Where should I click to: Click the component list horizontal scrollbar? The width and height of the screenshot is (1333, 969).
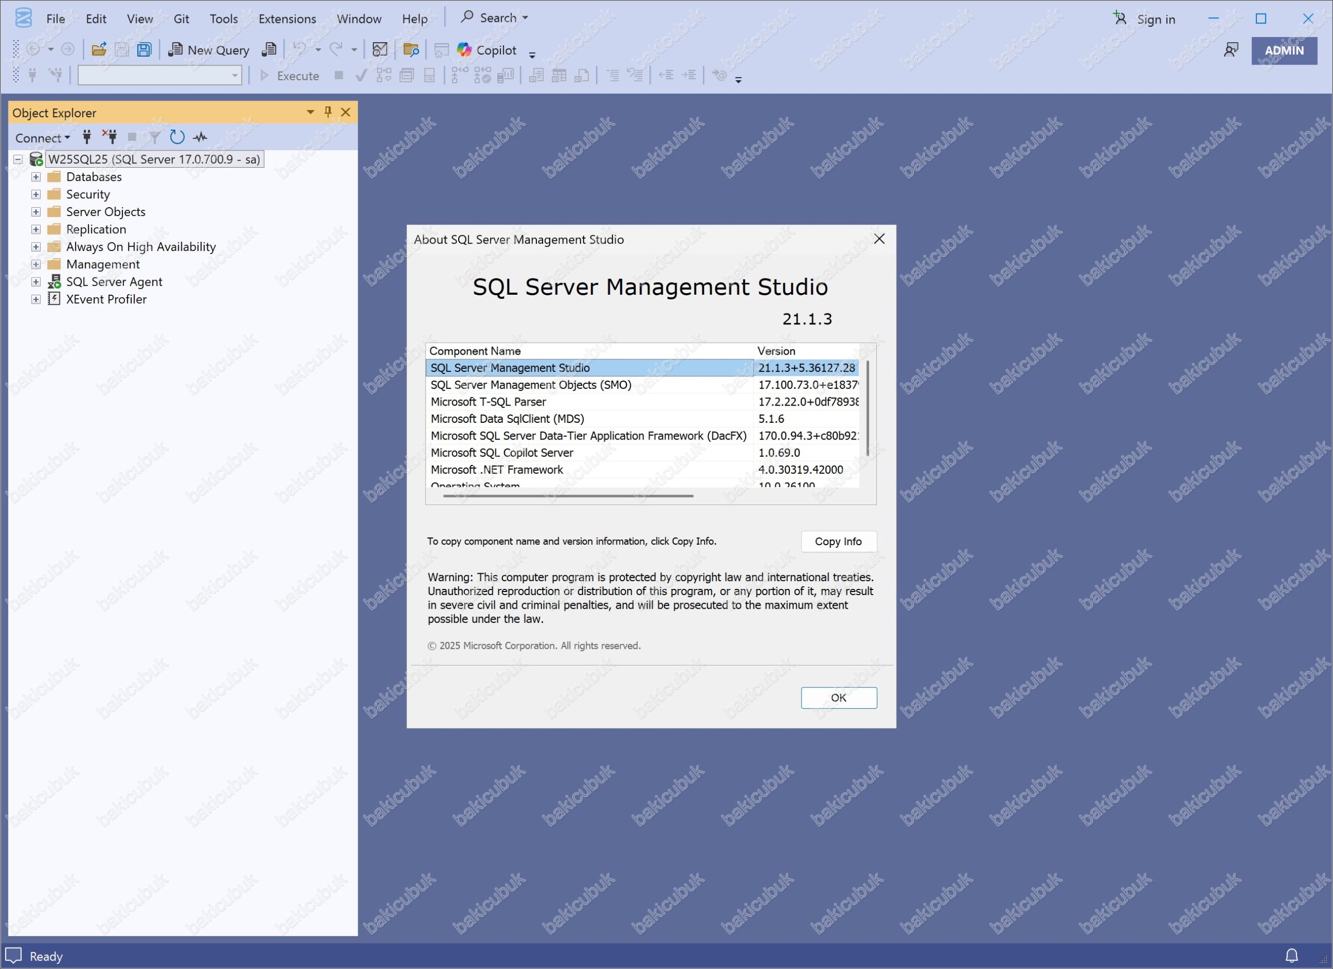tap(568, 496)
